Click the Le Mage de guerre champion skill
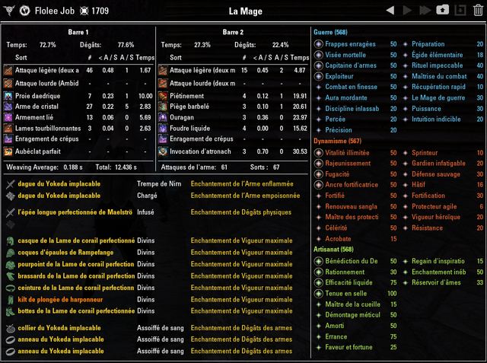The image size is (487, 363). pos(438,98)
